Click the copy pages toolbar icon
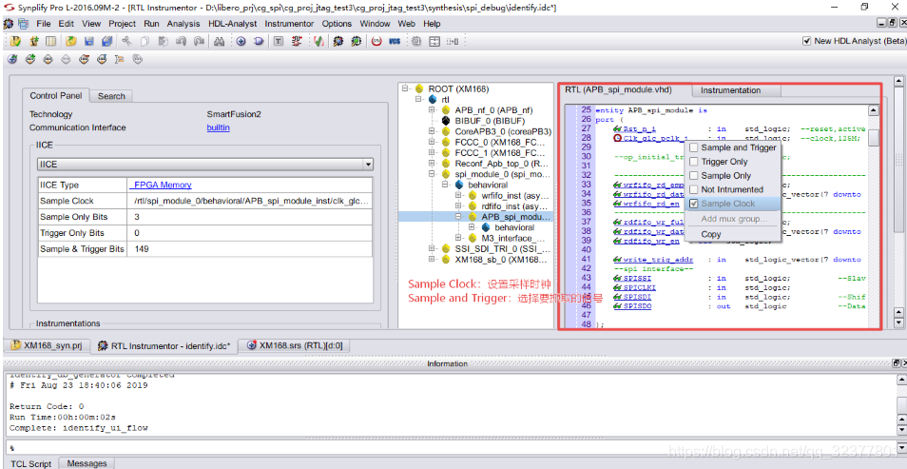The width and height of the screenshot is (907, 469). pyautogui.click(x=145, y=41)
